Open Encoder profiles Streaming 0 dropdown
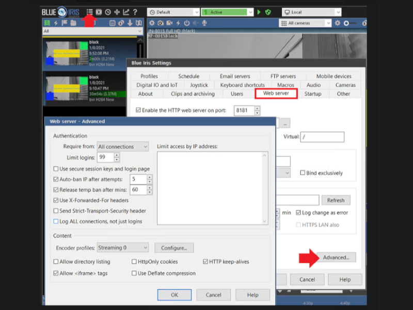 click(123, 247)
